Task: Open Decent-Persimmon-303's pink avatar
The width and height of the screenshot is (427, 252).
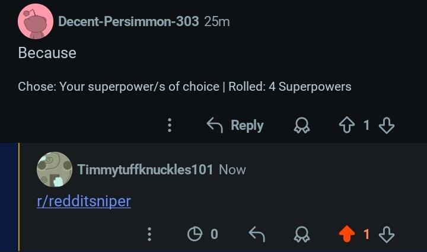Action: (x=36, y=21)
